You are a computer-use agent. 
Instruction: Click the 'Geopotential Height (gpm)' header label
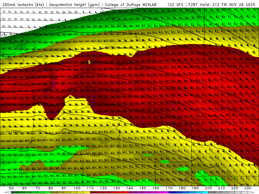[74, 5]
